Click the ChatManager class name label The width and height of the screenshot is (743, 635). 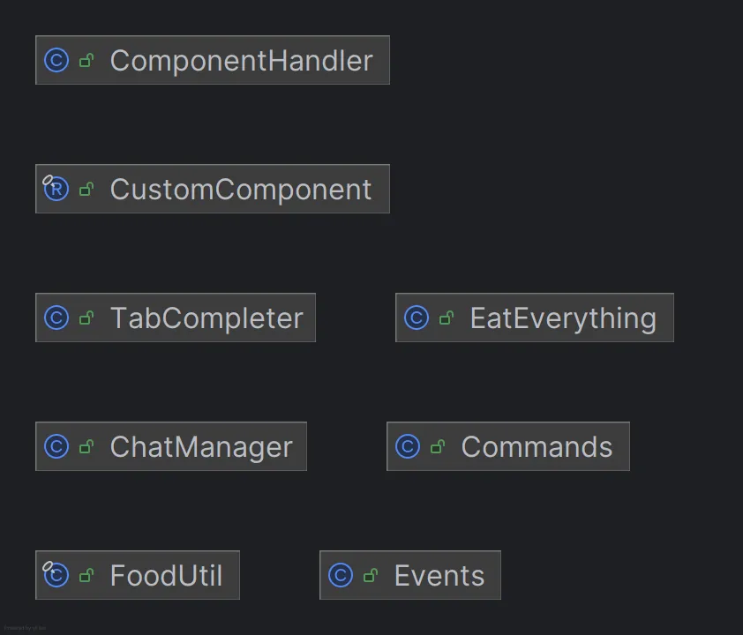pos(201,446)
